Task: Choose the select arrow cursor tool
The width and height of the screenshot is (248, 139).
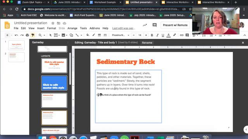Action: click(x=50, y=35)
